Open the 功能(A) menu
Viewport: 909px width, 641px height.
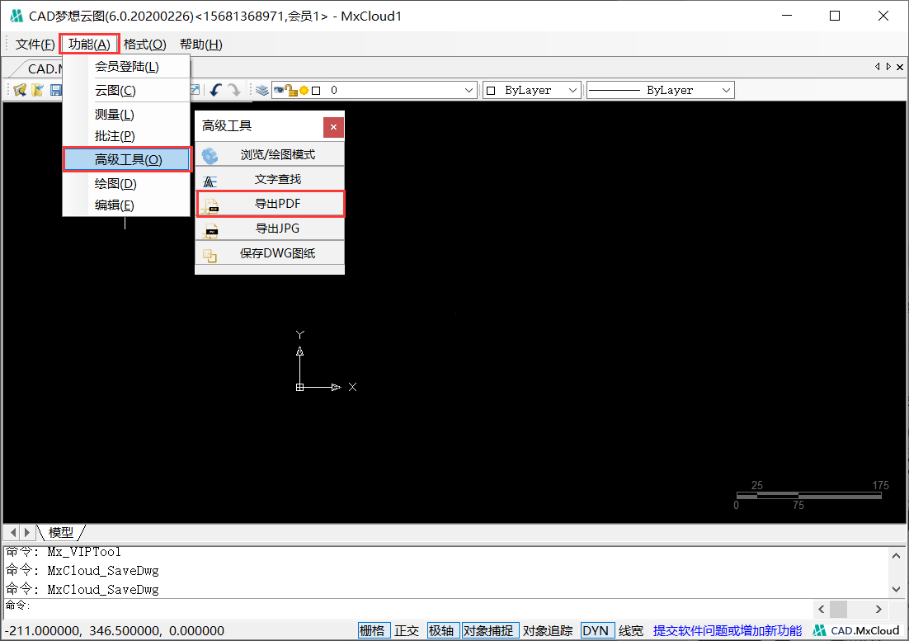click(x=89, y=44)
